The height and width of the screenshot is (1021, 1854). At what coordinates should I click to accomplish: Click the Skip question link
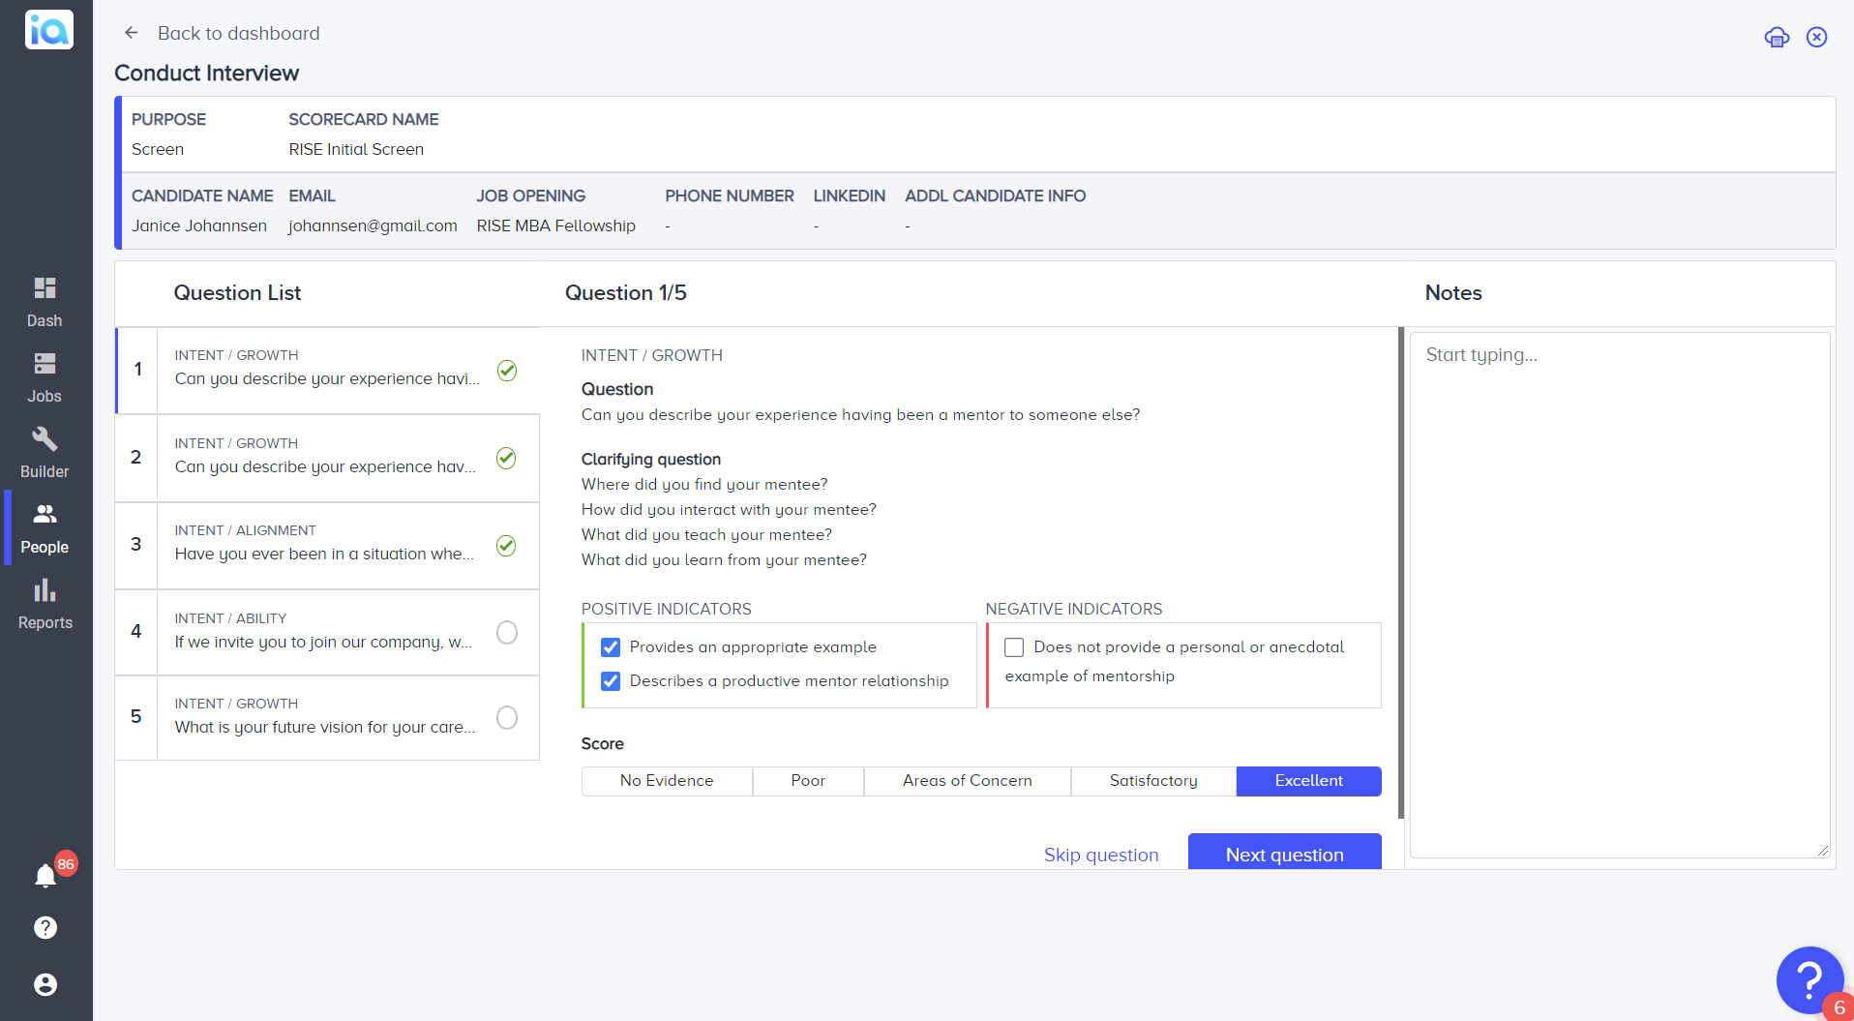[x=1101, y=855]
